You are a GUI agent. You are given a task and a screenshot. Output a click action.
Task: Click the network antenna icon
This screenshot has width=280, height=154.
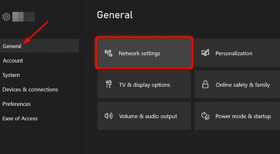coord(109,53)
